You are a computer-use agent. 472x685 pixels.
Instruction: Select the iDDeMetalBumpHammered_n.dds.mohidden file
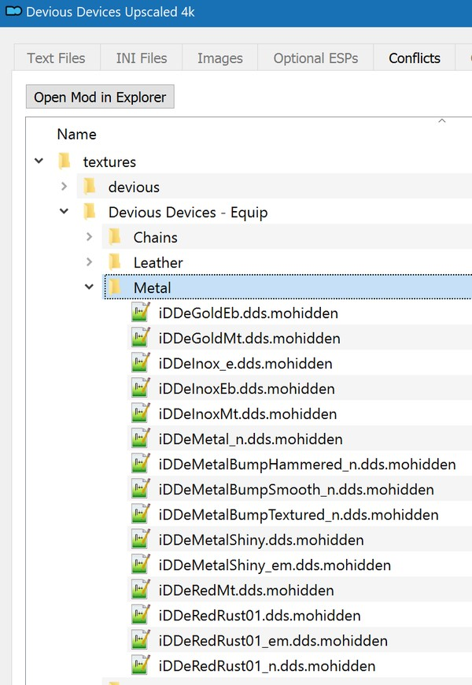tap(307, 465)
